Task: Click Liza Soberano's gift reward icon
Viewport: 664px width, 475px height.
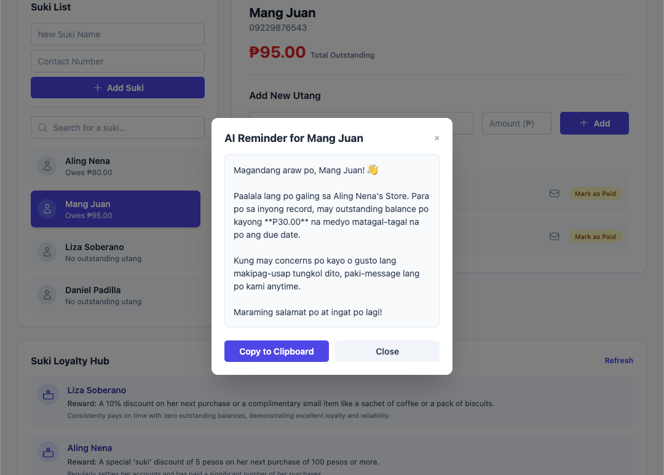Action: 48,395
